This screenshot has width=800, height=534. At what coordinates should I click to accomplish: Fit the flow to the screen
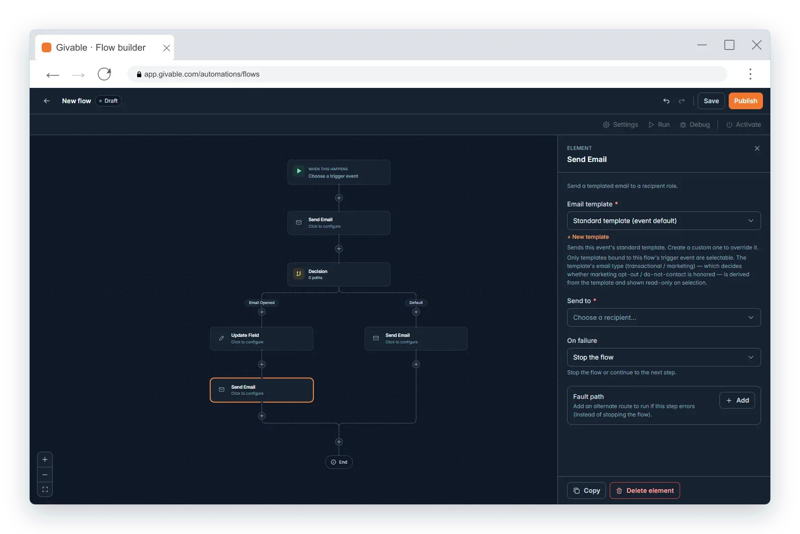(45, 489)
